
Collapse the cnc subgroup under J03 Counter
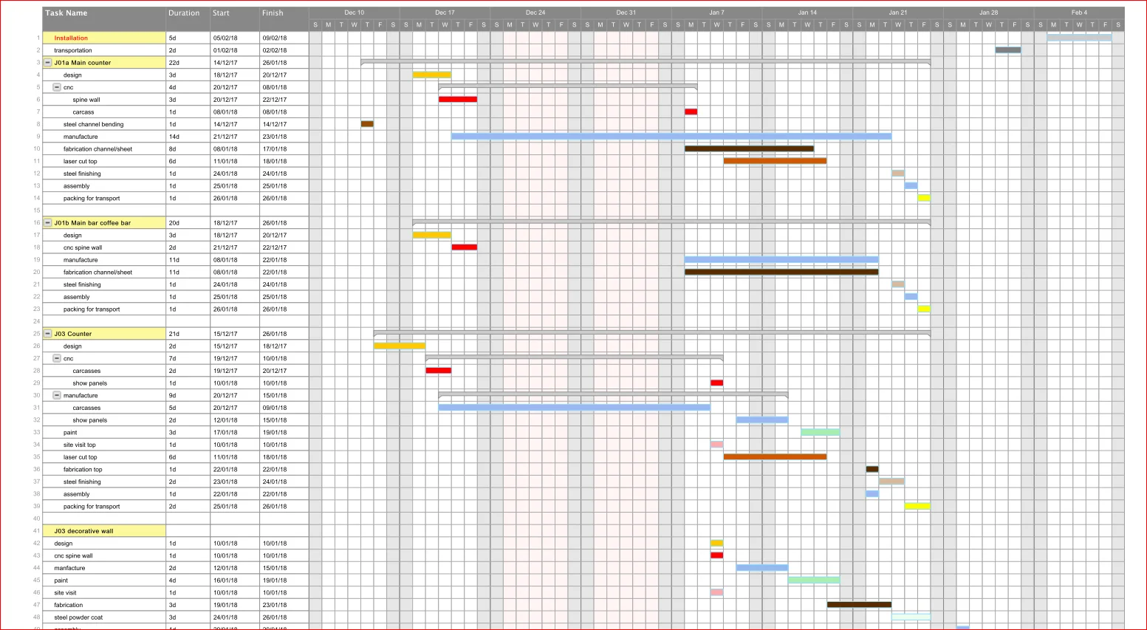coord(57,358)
